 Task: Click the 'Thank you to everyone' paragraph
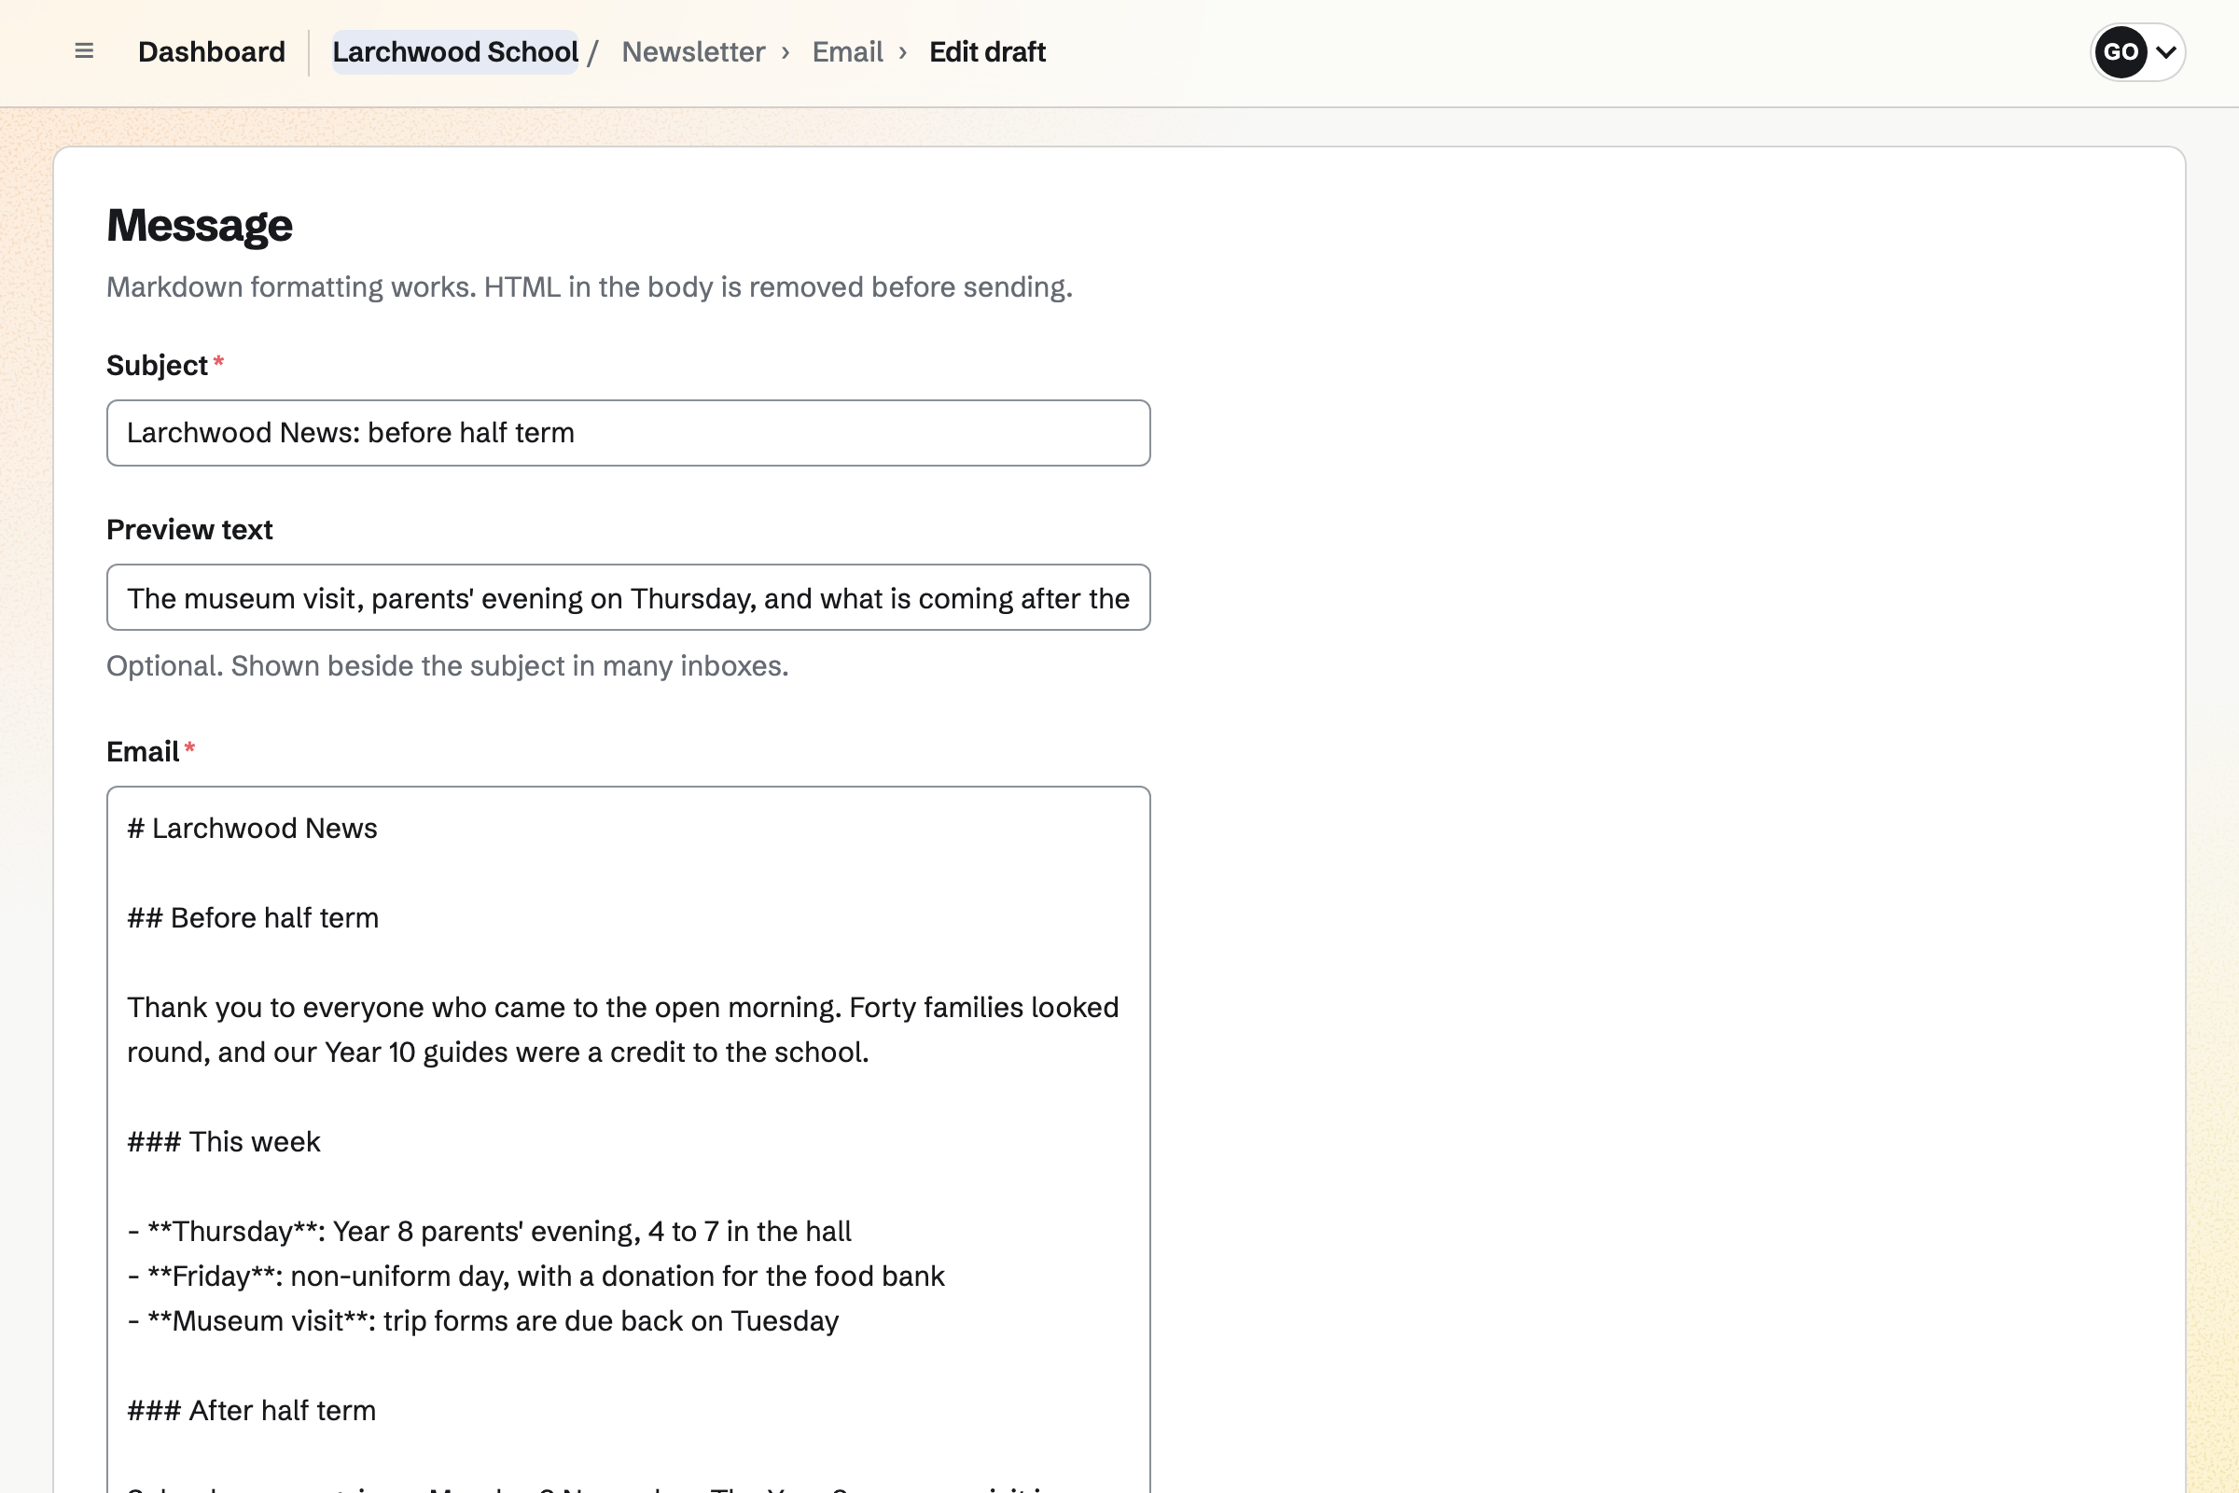(623, 1029)
